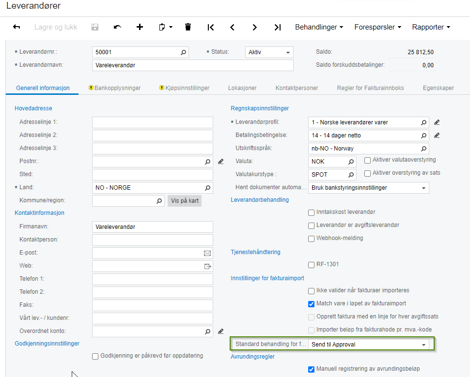Image resolution: width=470 pixels, height=377 pixels.
Task: Click the trash delete icon
Action: pyautogui.click(x=188, y=27)
